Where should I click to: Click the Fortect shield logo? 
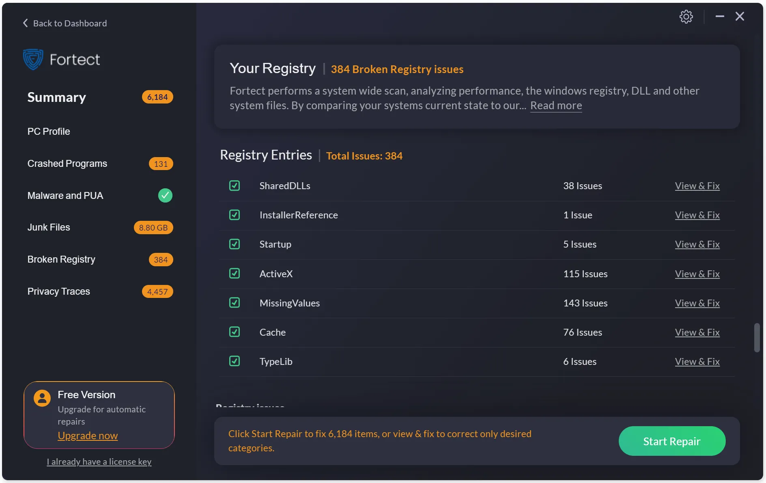(33, 59)
